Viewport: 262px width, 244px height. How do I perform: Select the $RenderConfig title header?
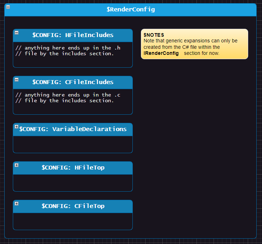[131, 10]
